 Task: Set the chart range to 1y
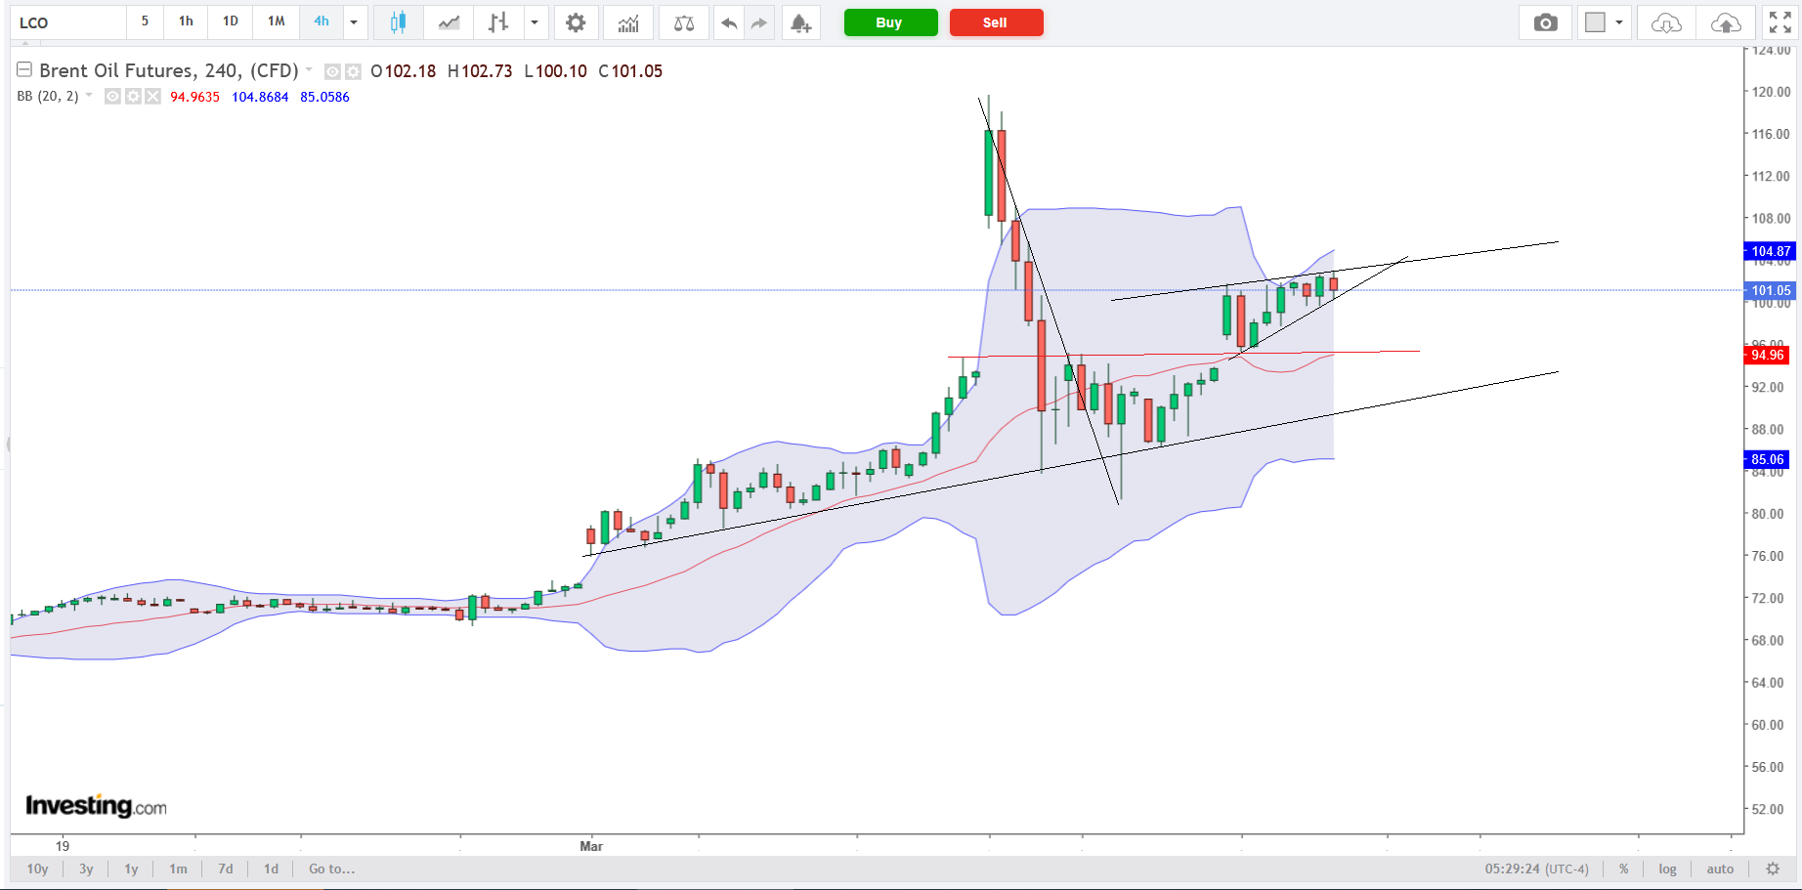coord(131,869)
